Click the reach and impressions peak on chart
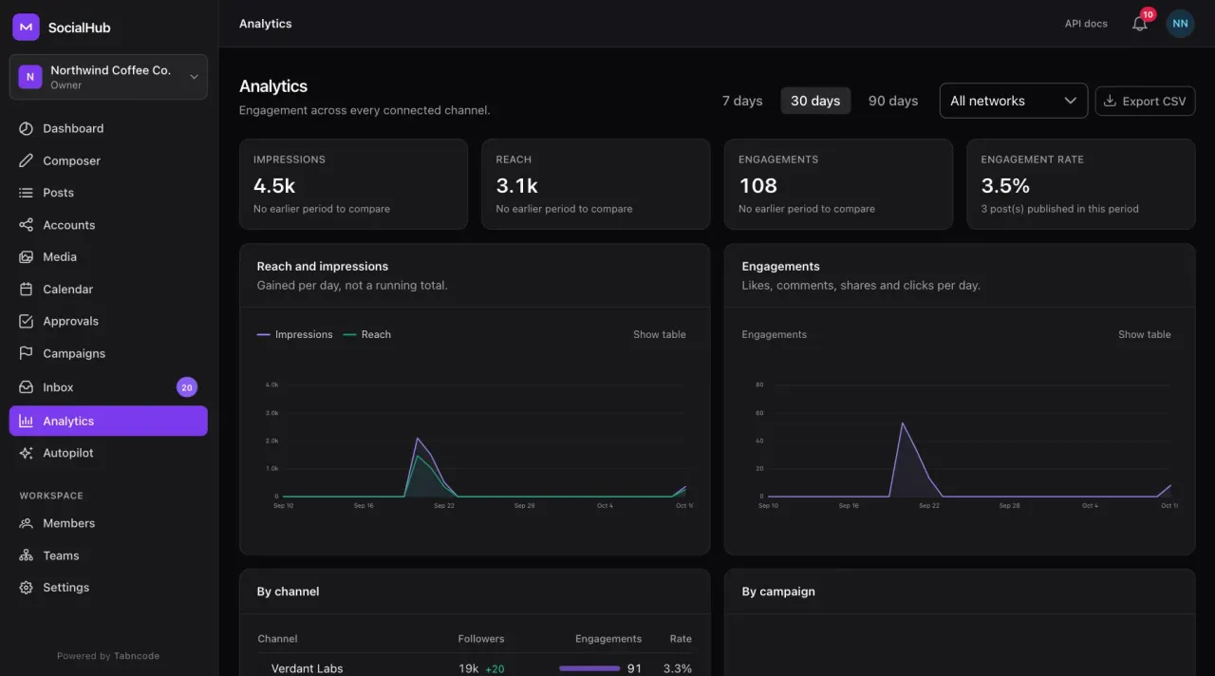1215x676 pixels. (x=418, y=439)
